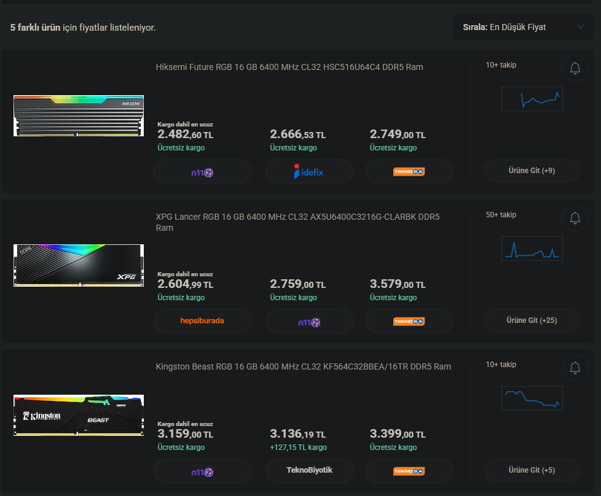The image size is (601, 496).
Task: Click the 2.759,00 TL price
Action: (x=298, y=284)
